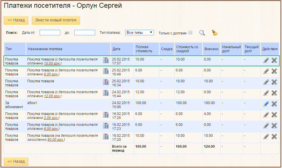Delete the 25.02.2015 17:57 payment row
Screen dimensions: 282x168
click(x=274, y=60)
